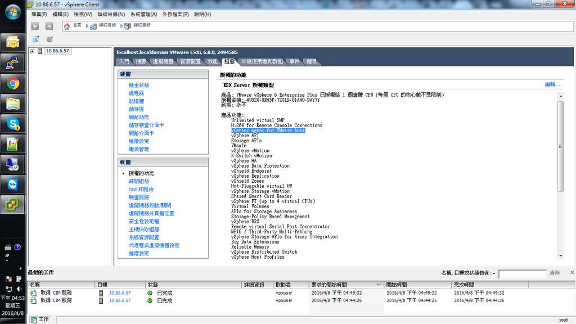Launch Outlook from the taskbar
The height and width of the screenshot is (324, 576).
(x=13, y=43)
